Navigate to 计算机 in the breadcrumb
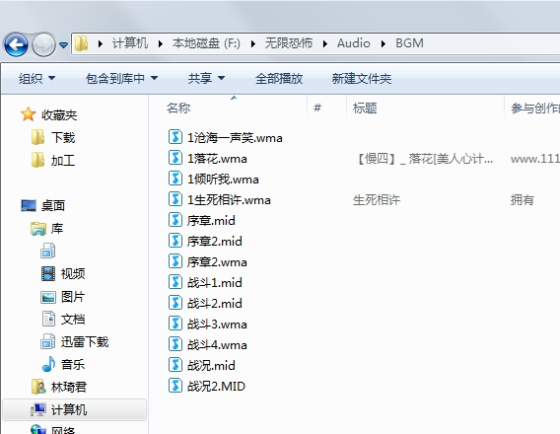This screenshot has height=434, width=560. [x=130, y=43]
